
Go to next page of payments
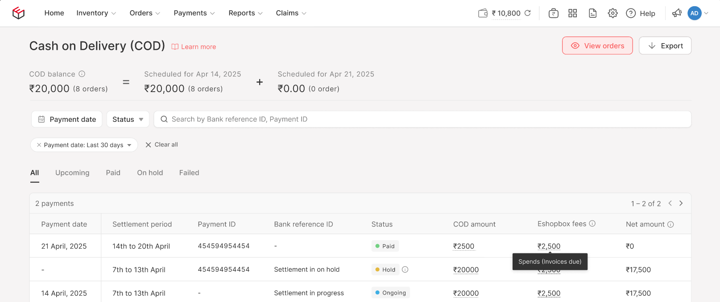pyautogui.click(x=681, y=203)
